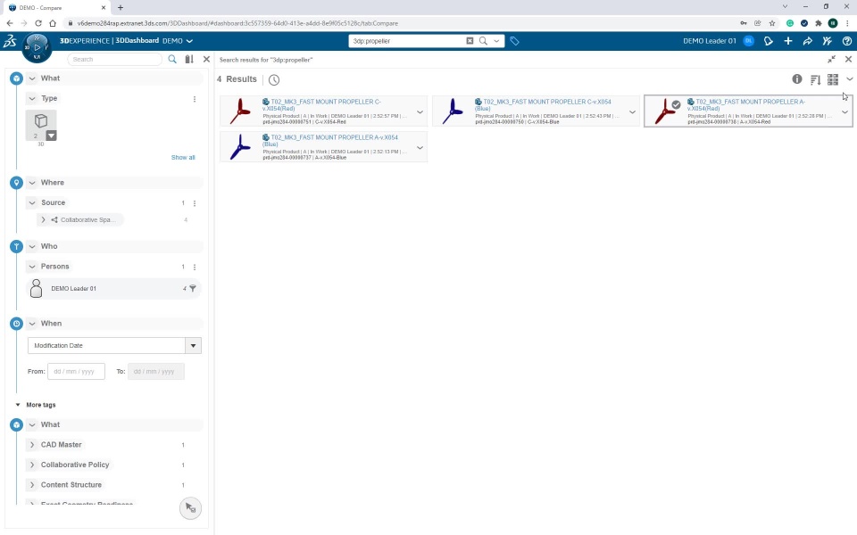
Task: Click the From date field
Action: point(76,372)
